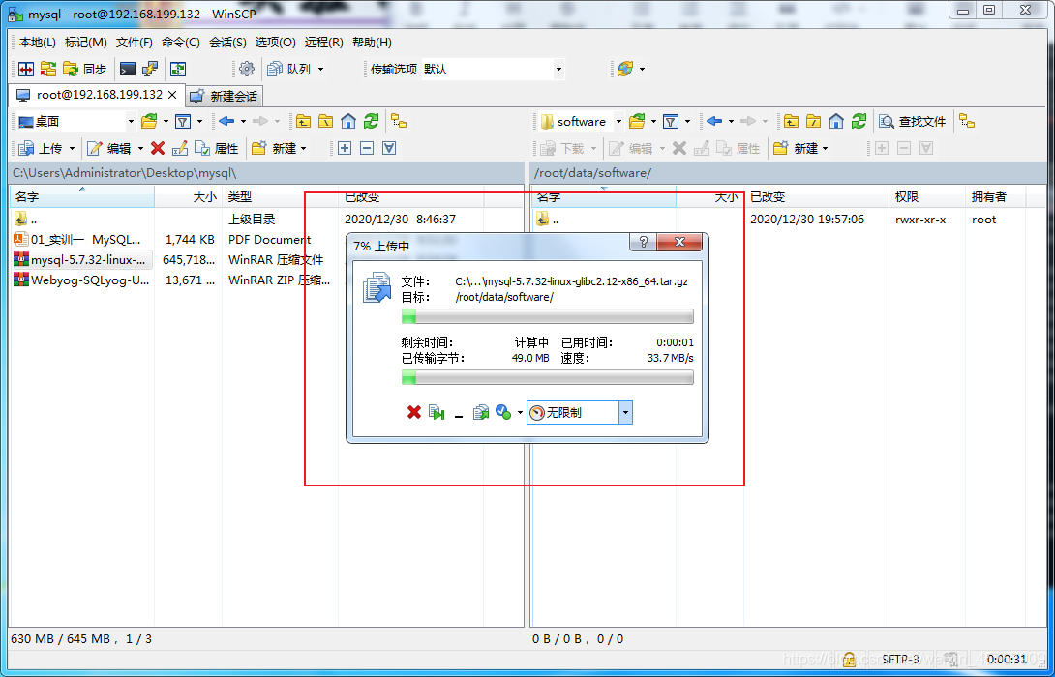The height and width of the screenshot is (677, 1055).
Task: Click local invert selection icon
Action: [x=389, y=148]
